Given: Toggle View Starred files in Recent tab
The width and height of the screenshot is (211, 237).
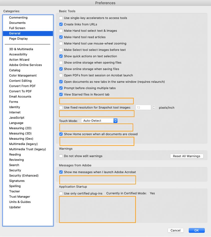Looking at the screenshot, I should coord(61,95).
